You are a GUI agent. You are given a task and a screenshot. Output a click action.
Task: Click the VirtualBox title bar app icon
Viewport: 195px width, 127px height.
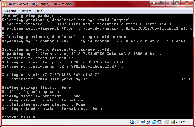point(4,4)
